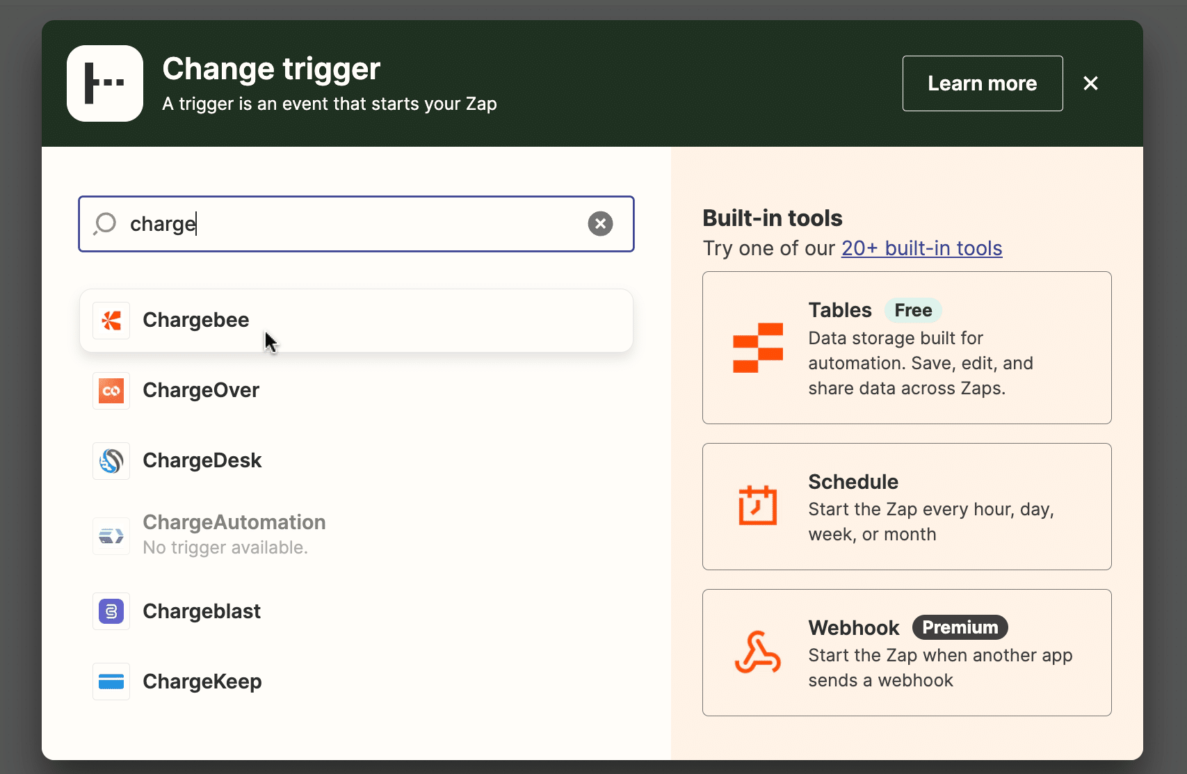Click the Change trigger title
The height and width of the screenshot is (774, 1187).
tap(271, 69)
